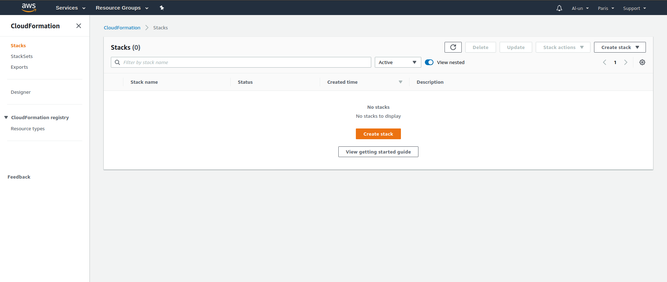
Task: Go to previous page arrow
Action: click(x=604, y=62)
